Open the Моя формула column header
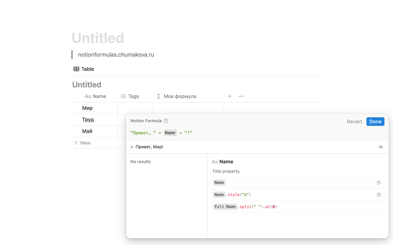The height and width of the screenshot is (245, 393). (x=177, y=96)
